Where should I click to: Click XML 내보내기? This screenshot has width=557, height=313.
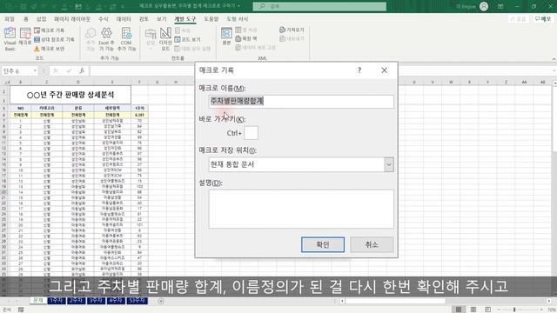coord(292,38)
